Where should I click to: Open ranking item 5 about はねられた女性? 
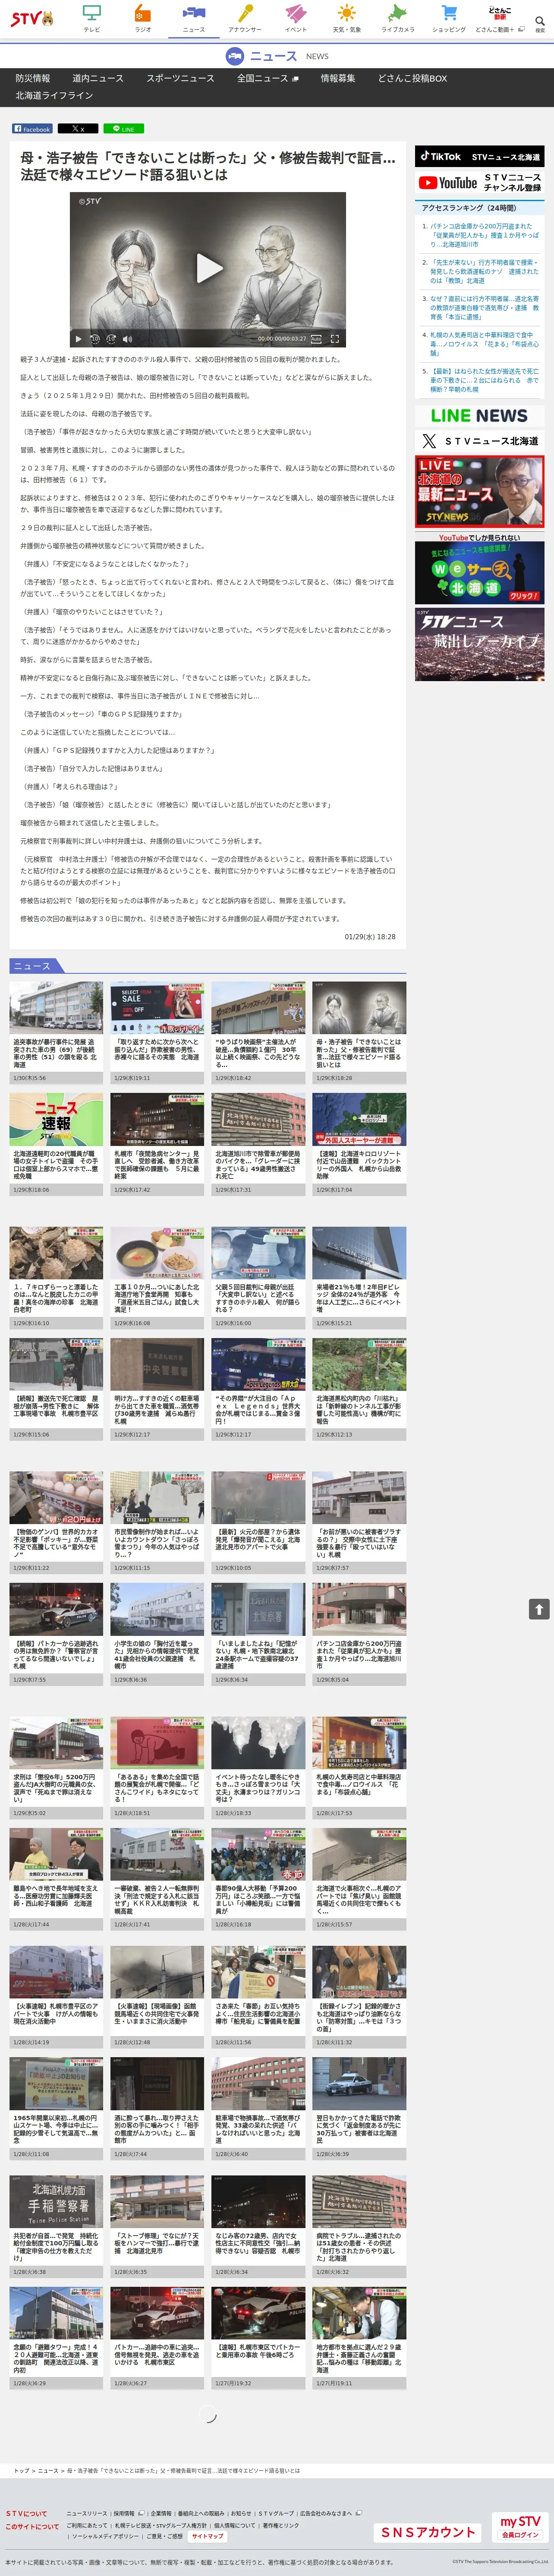485,380
